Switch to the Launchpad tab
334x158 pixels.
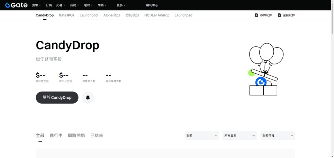pyautogui.click(x=183, y=15)
